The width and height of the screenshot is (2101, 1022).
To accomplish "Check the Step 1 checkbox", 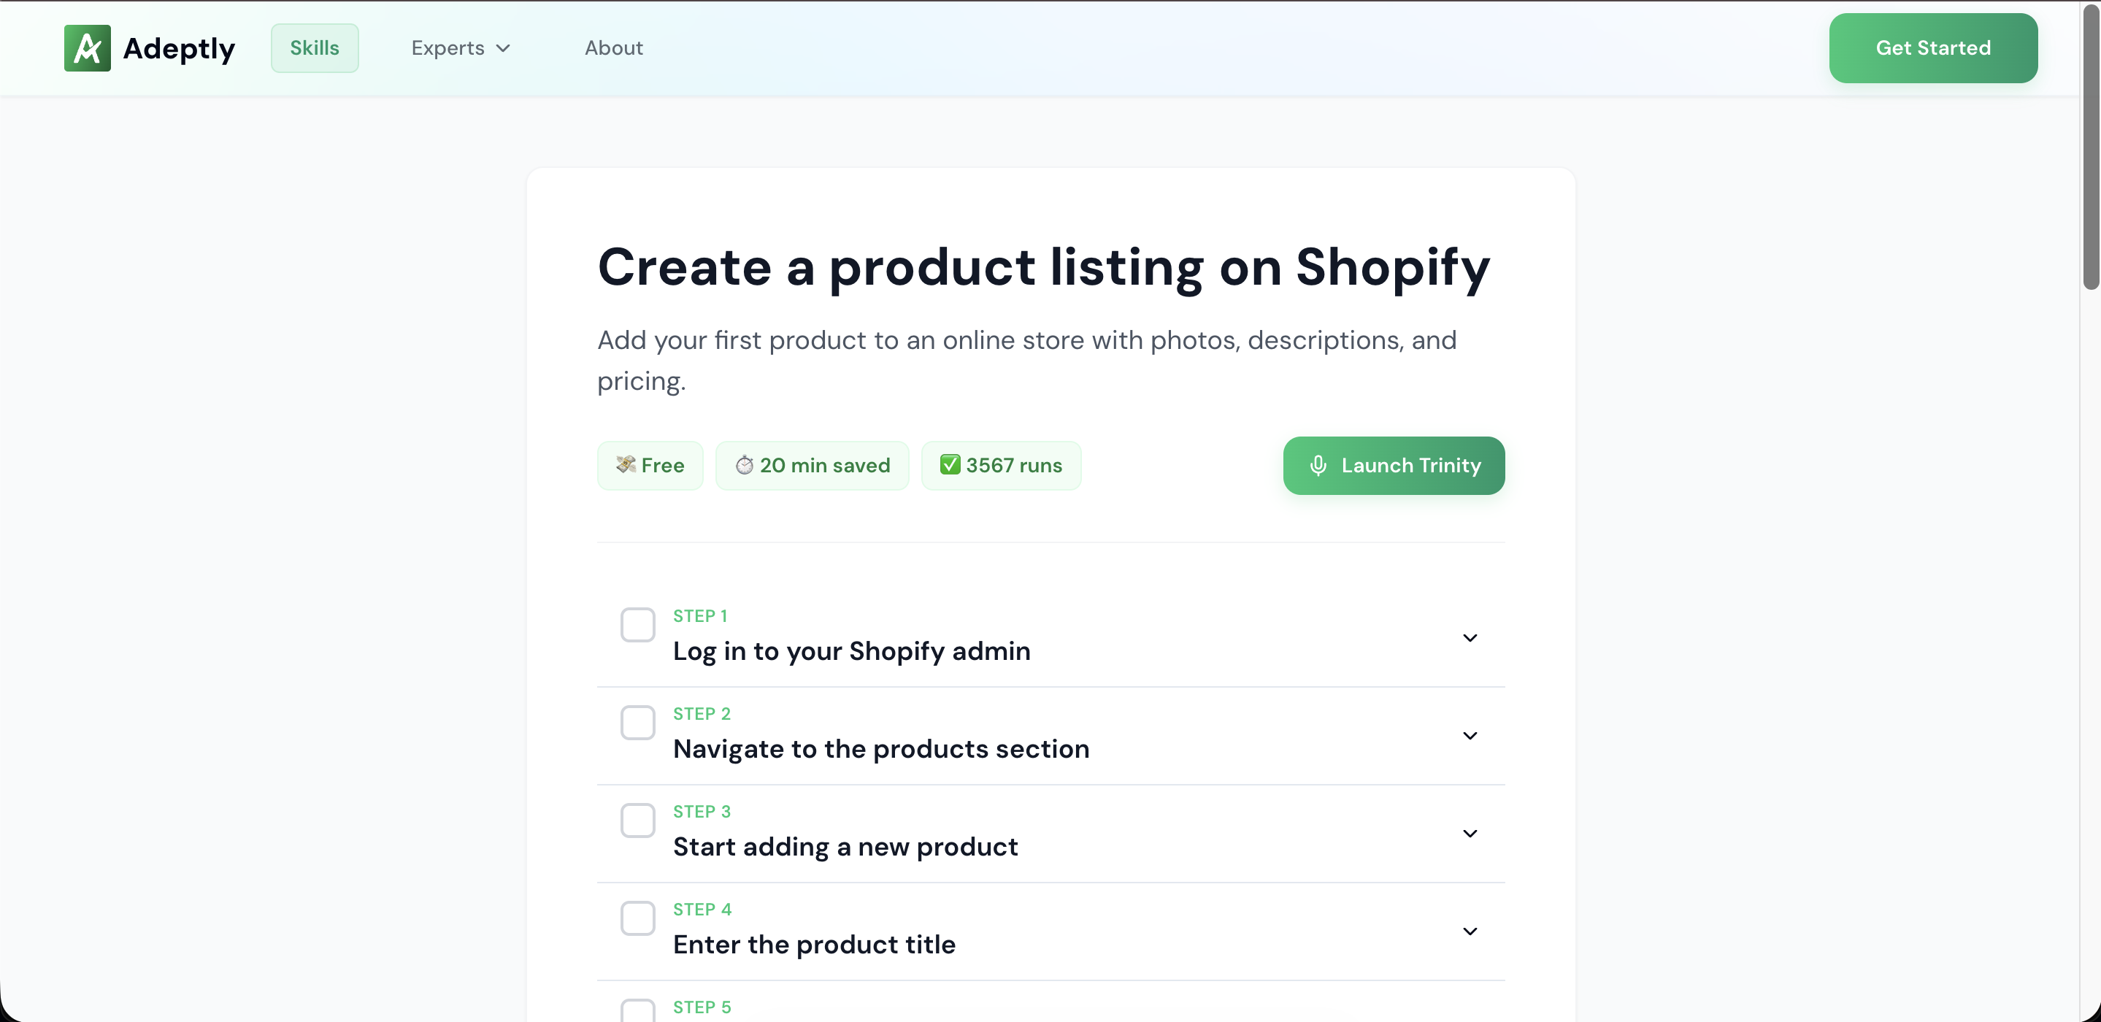I will coord(638,625).
